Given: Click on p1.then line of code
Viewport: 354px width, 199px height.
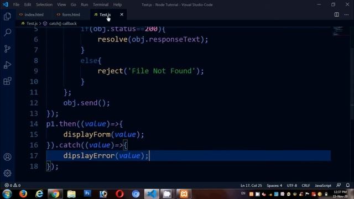Looking at the screenshot, I should click(x=85, y=124).
